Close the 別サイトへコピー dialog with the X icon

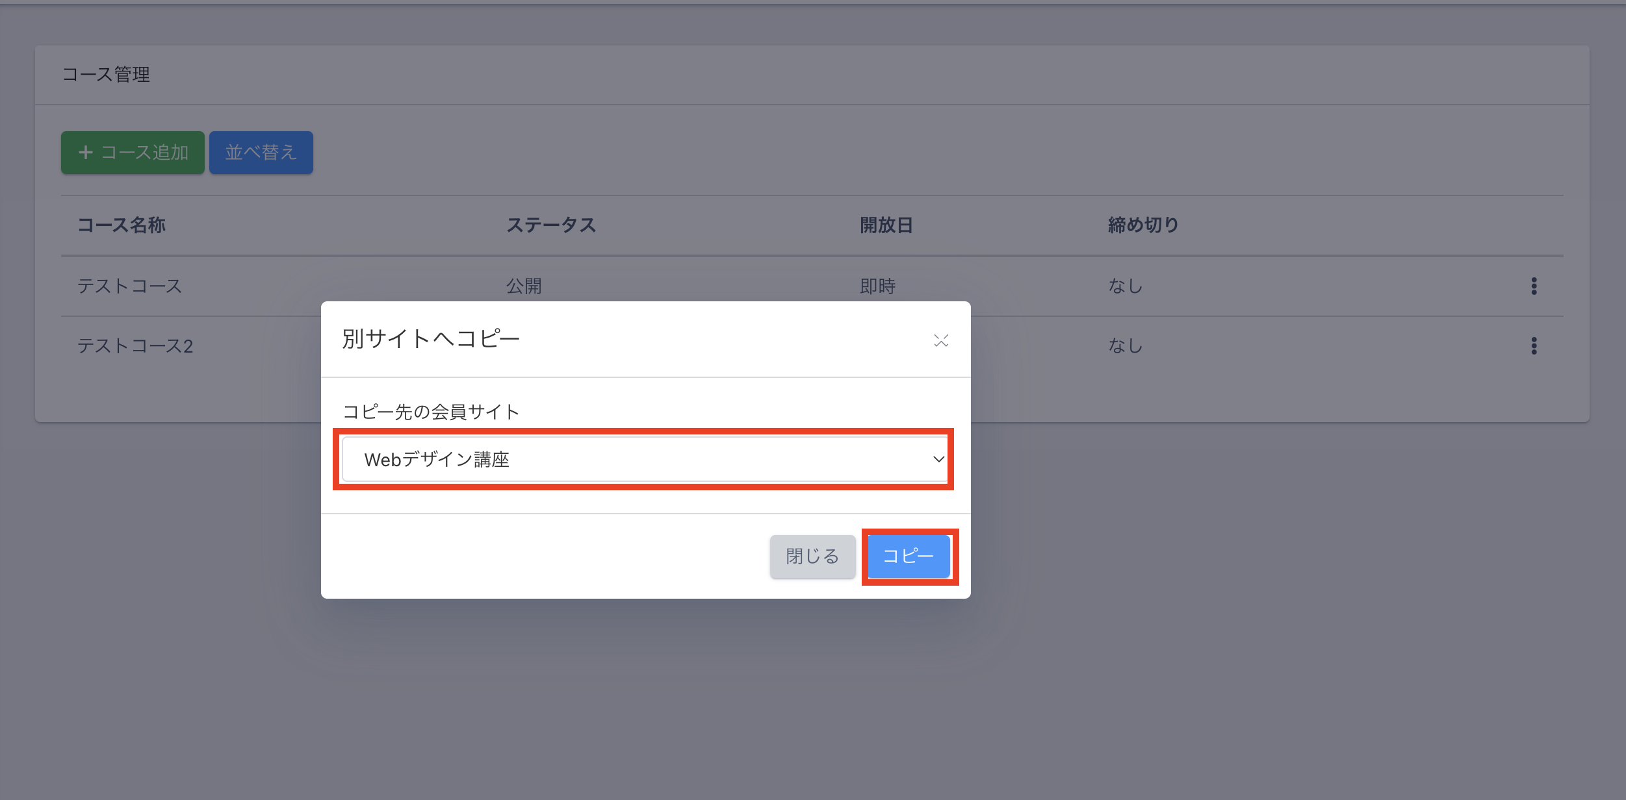(x=941, y=340)
